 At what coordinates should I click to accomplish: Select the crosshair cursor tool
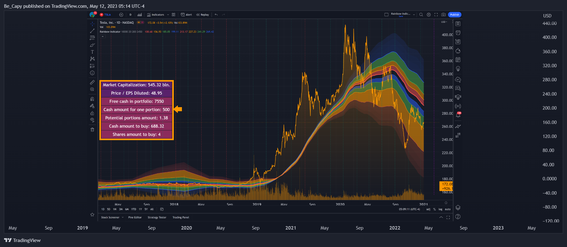coord(92,24)
